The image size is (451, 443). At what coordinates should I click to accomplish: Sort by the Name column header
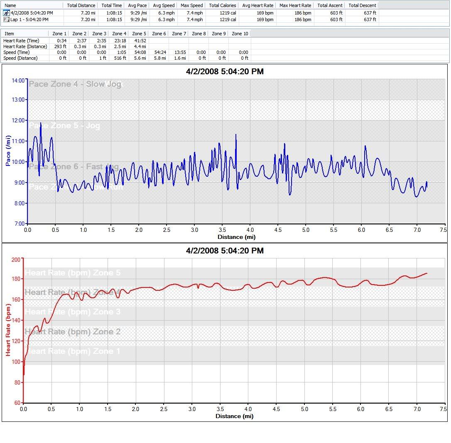(32, 5)
